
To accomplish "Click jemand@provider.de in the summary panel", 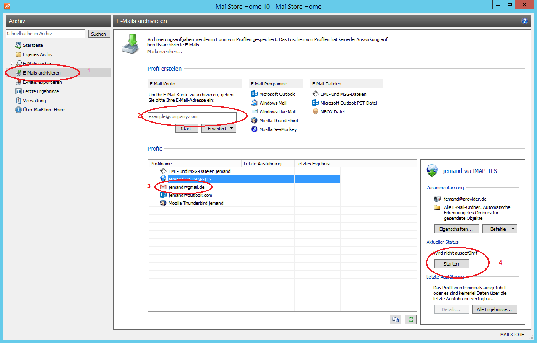I will 465,199.
